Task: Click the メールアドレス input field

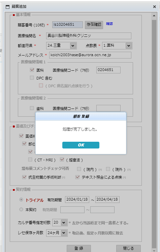Action: pyautogui.click(x=90, y=55)
